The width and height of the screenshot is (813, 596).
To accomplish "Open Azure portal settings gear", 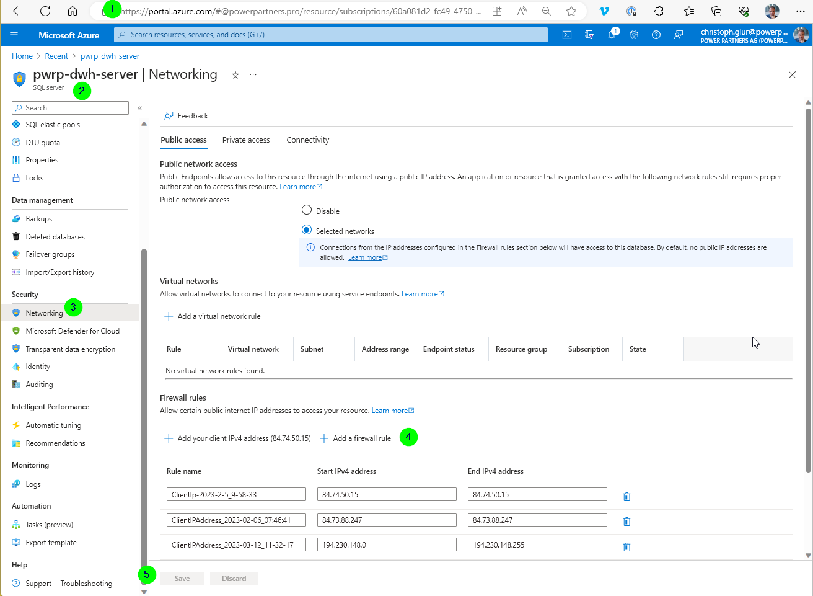I will [x=634, y=35].
